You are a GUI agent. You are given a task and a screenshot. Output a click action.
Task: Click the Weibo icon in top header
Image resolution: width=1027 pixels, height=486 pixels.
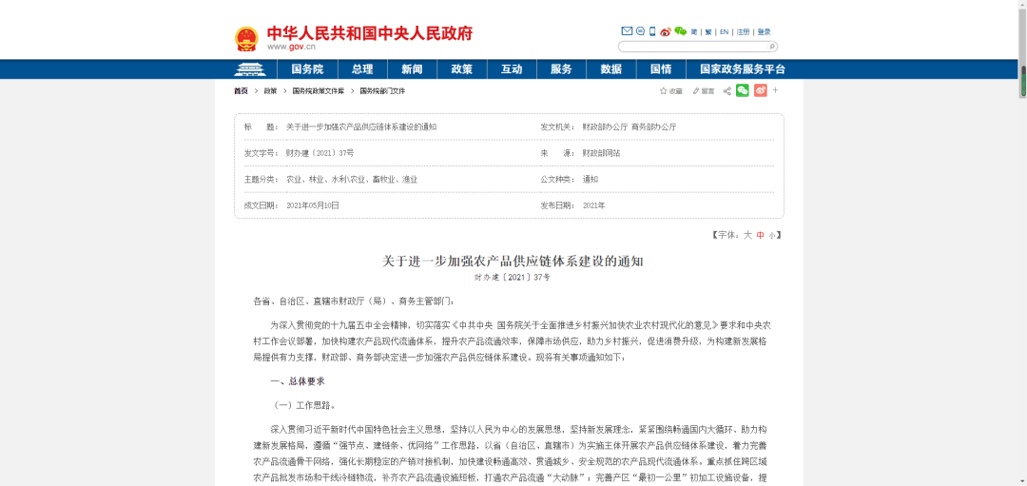(x=666, y=31)
